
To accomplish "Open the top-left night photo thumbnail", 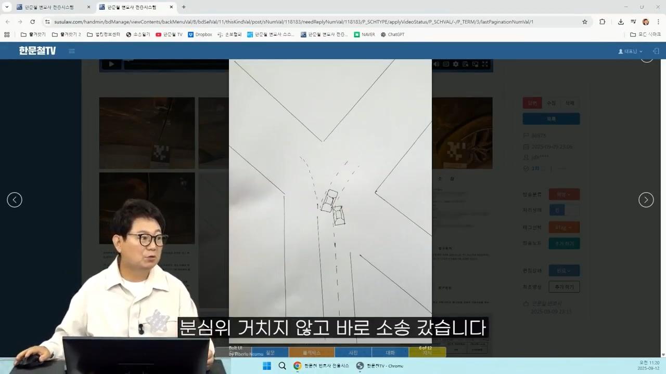I will coord(147,133).
